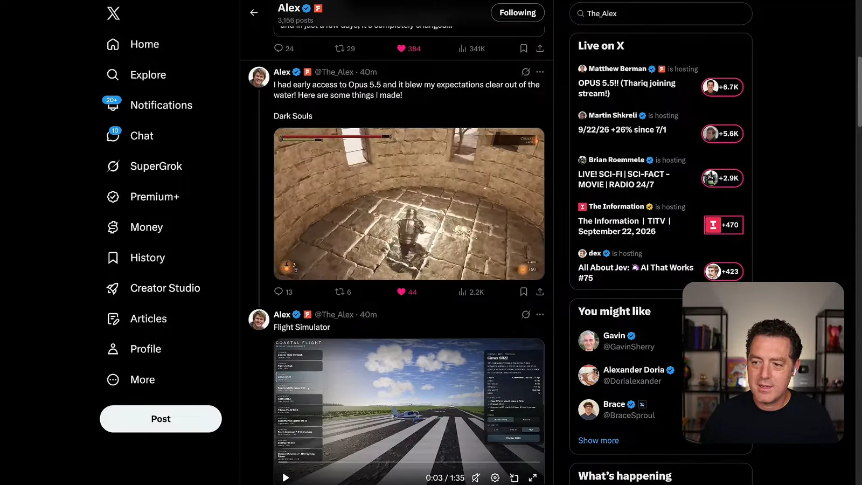Bookmark the Dark Souls post

tap(523, 292)
